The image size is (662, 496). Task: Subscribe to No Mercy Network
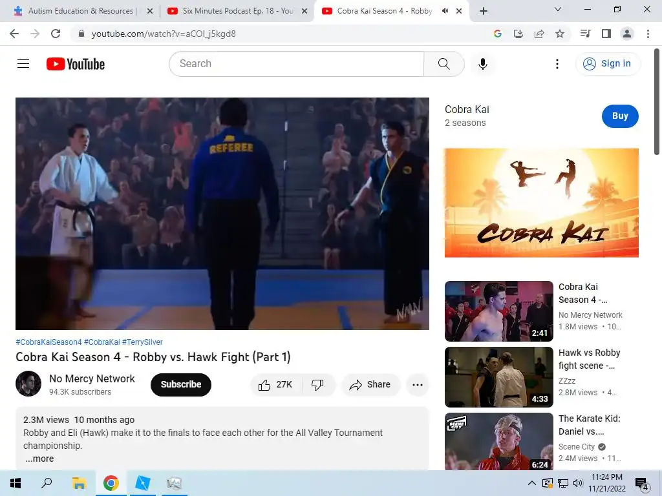[181, 385]
